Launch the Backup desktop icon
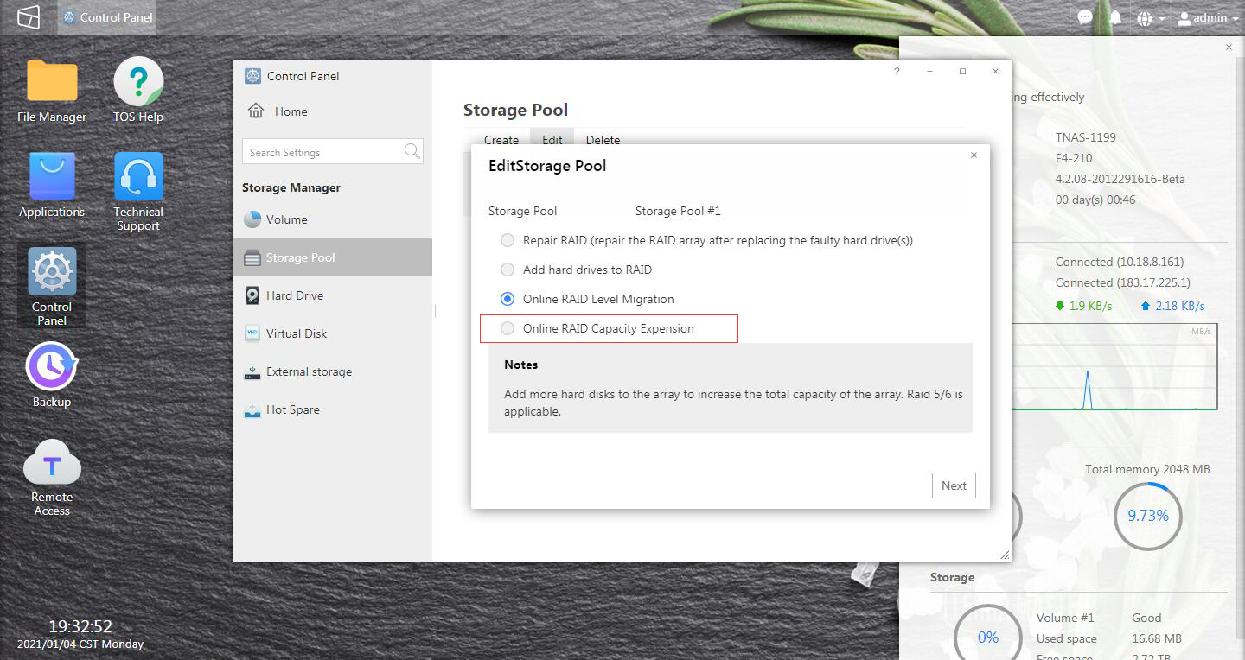The image size is (1245, 660). pos(52,375)
